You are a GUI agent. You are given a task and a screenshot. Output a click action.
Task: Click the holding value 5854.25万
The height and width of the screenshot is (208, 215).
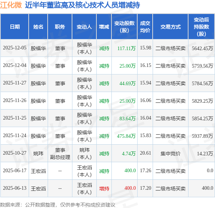tap(202, 118)
